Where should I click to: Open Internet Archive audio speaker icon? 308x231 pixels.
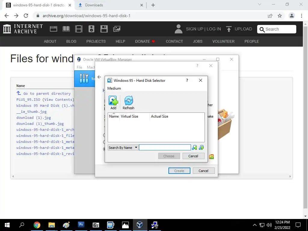(91, 29)
